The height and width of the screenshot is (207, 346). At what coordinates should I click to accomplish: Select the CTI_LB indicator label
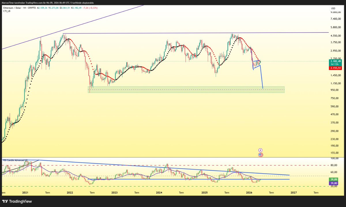click(7, 11)
